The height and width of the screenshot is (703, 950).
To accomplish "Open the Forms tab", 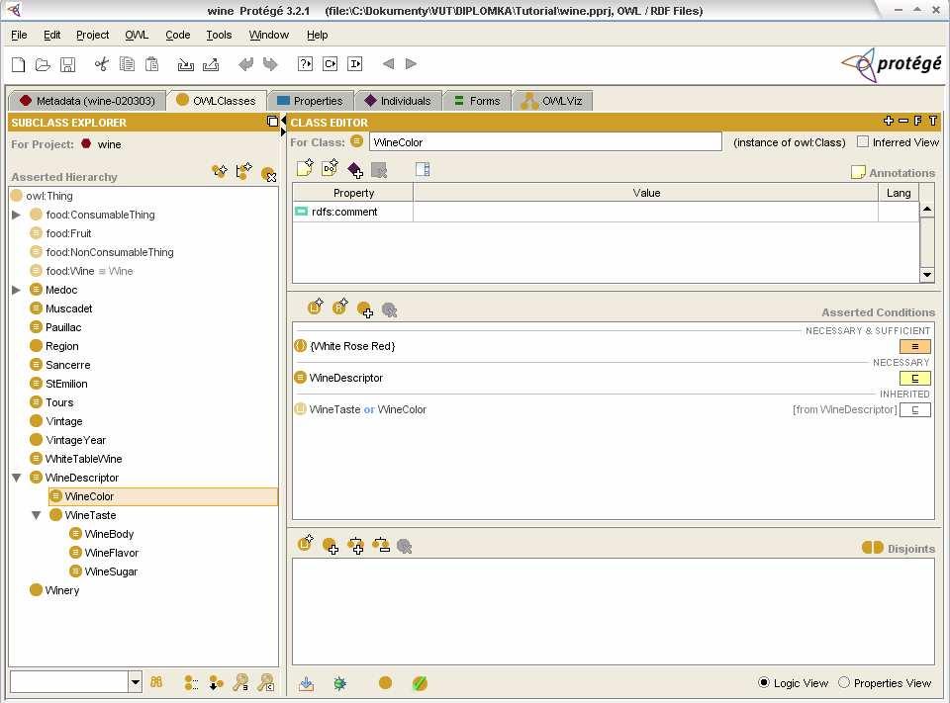I will click(x=477, y=101).
